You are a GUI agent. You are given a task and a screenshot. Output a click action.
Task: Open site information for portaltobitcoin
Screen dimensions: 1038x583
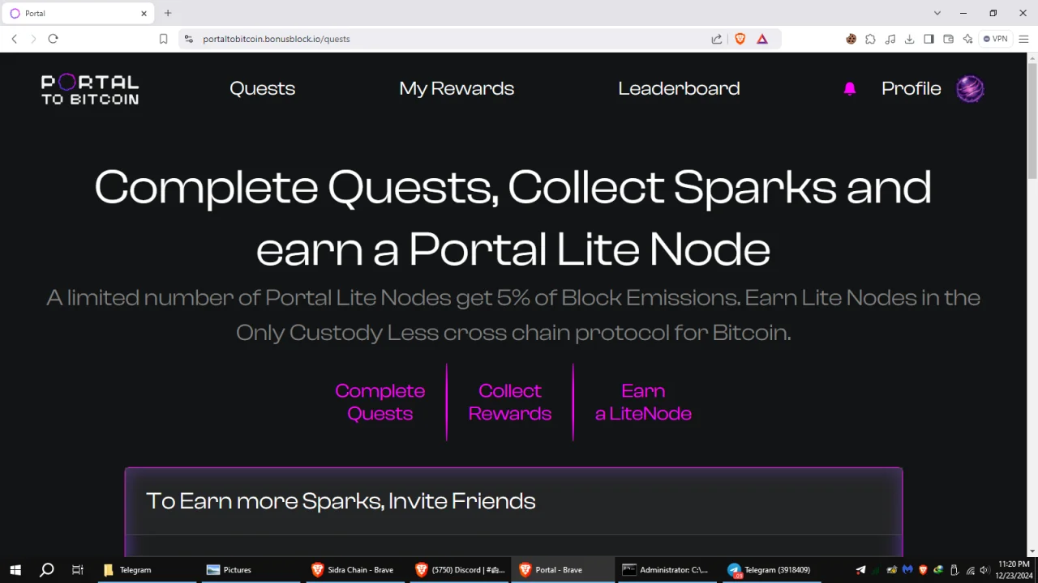point(189,39)
